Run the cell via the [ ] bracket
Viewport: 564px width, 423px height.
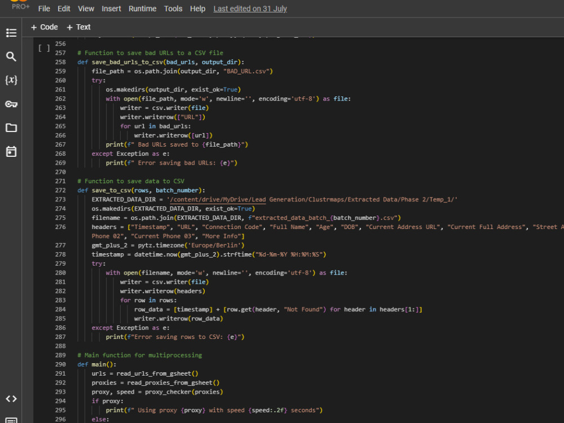44,48
